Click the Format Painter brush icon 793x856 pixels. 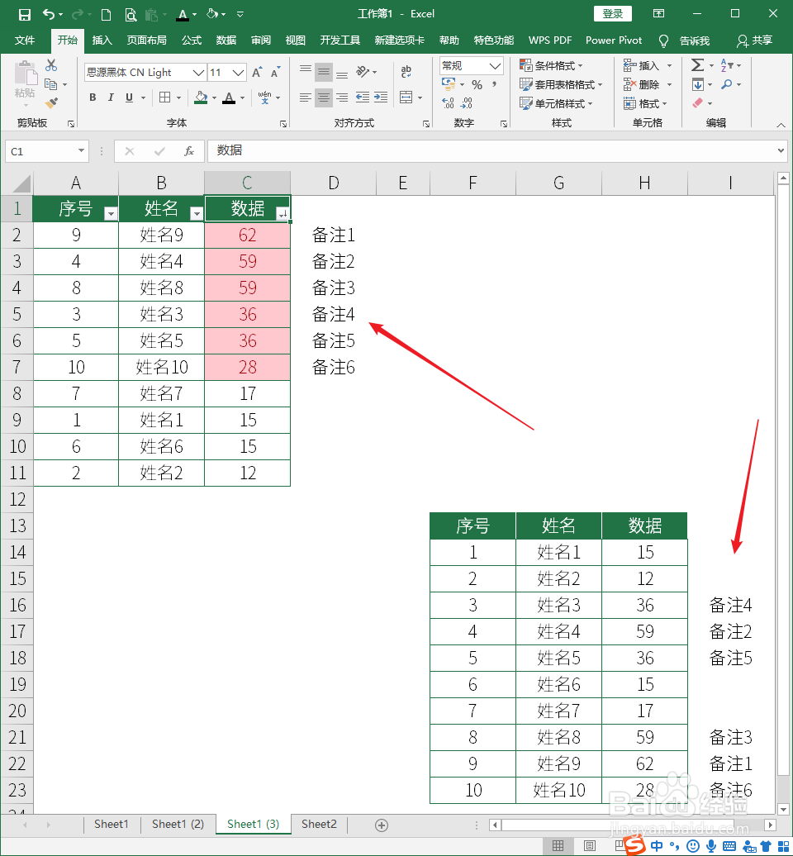coord(51,102)
